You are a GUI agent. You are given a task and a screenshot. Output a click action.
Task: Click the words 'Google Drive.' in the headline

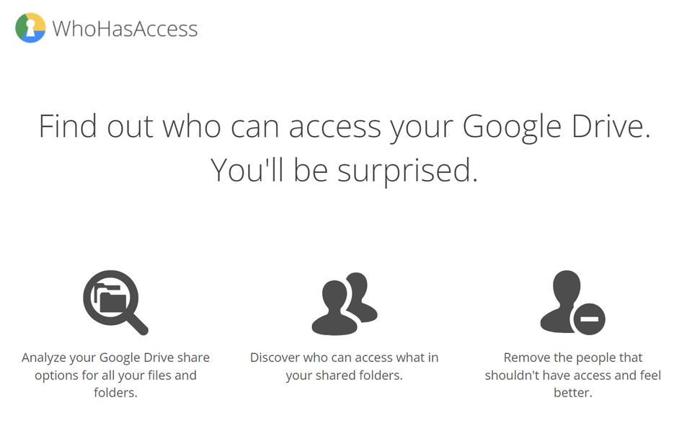coord(556,127)
